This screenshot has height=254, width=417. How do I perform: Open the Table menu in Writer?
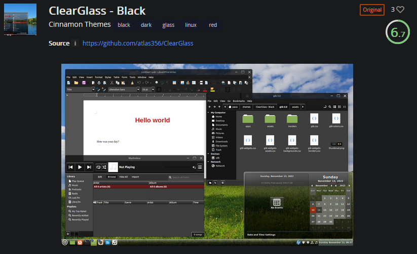pyautogui.click(x=117, y=77)
